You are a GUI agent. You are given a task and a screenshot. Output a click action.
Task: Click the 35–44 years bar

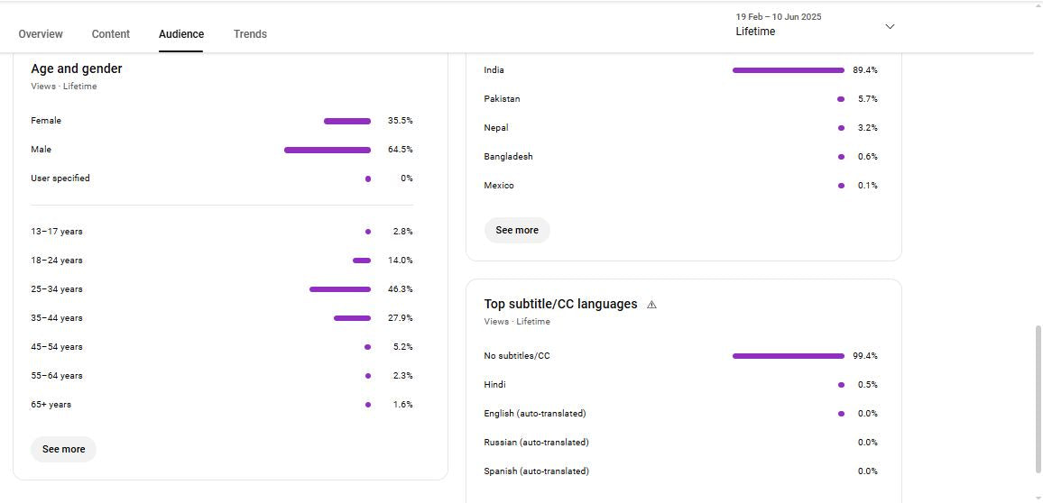pos(352,318)
